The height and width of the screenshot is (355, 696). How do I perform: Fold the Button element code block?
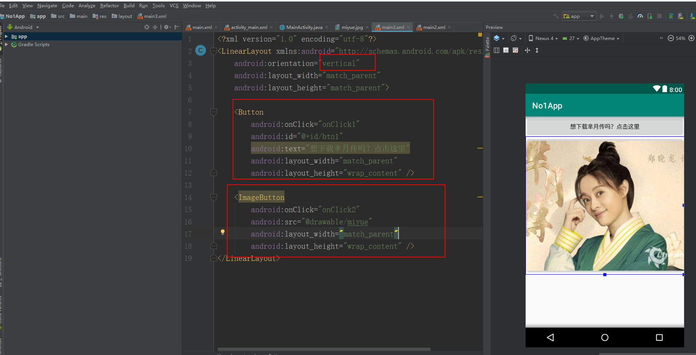tap(214, 112)
